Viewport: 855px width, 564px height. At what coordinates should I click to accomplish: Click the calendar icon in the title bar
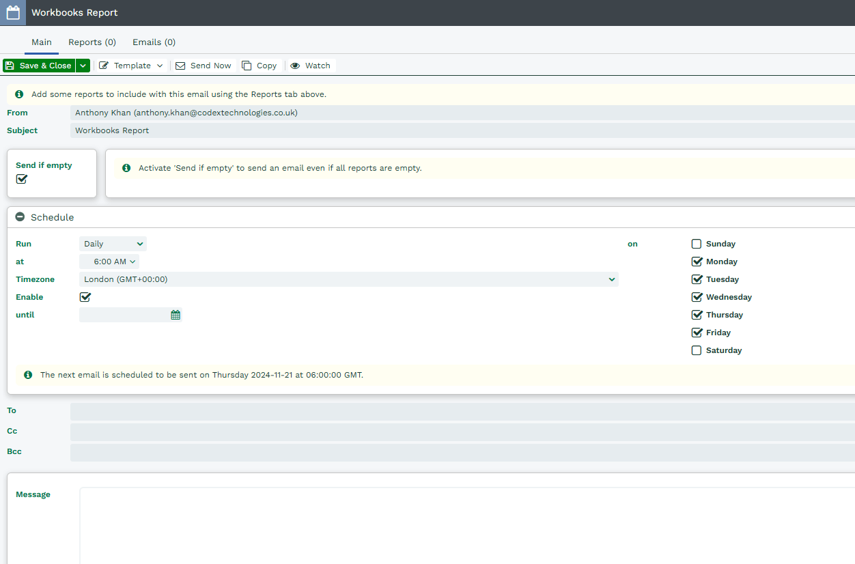[13, 13]
